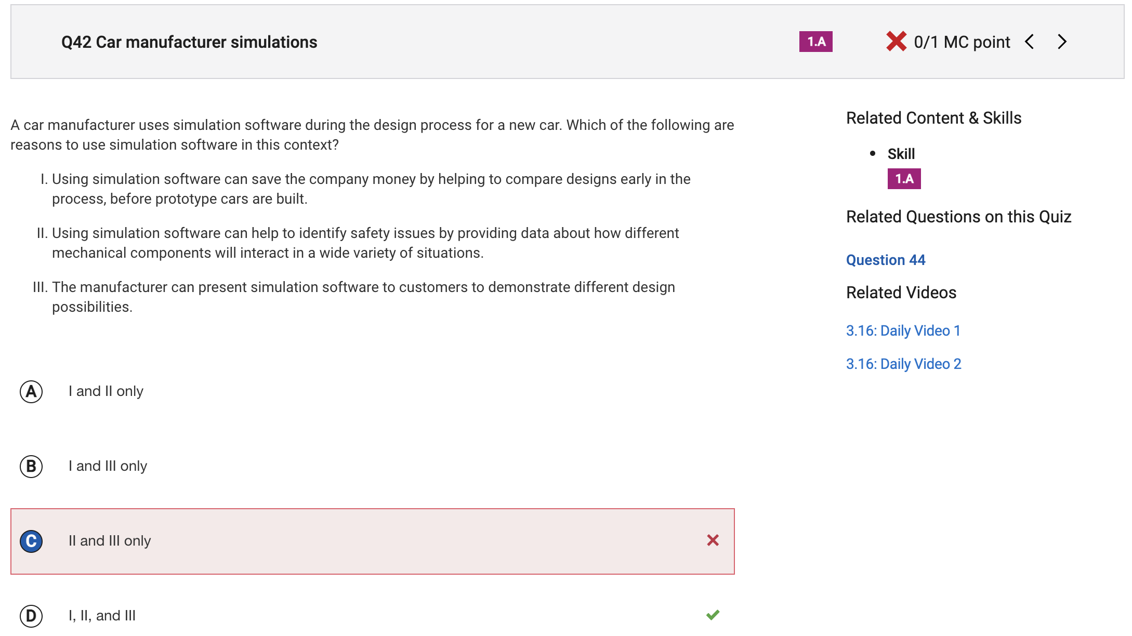The width and height of the screenshot is (1132, 636).
Task: Select answer A radio circle
Action: coord(31,391)
